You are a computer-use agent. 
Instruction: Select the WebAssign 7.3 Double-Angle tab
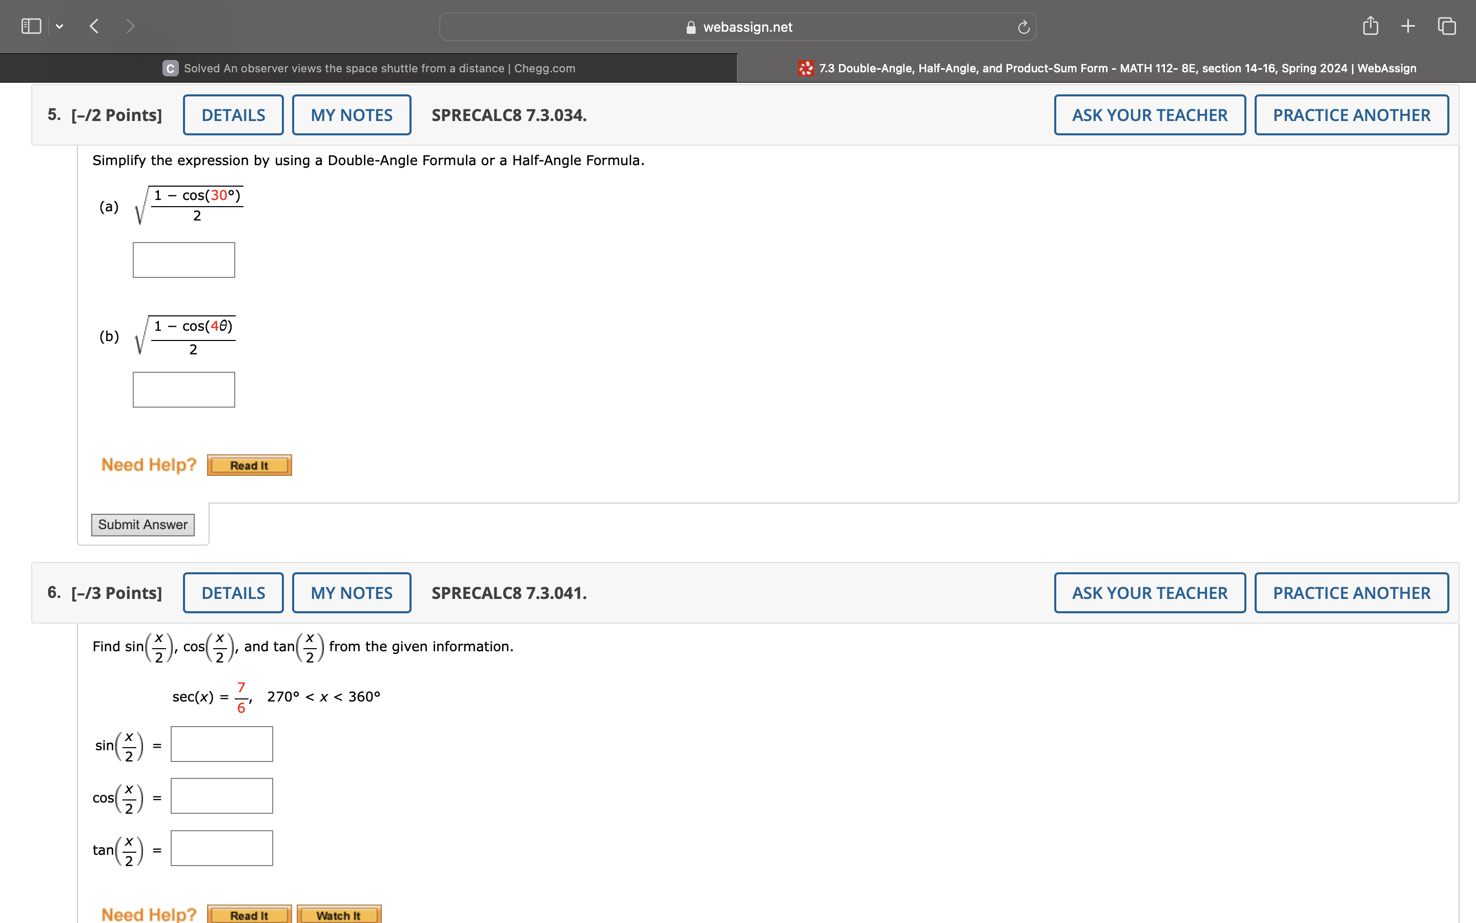[1106, 68]
